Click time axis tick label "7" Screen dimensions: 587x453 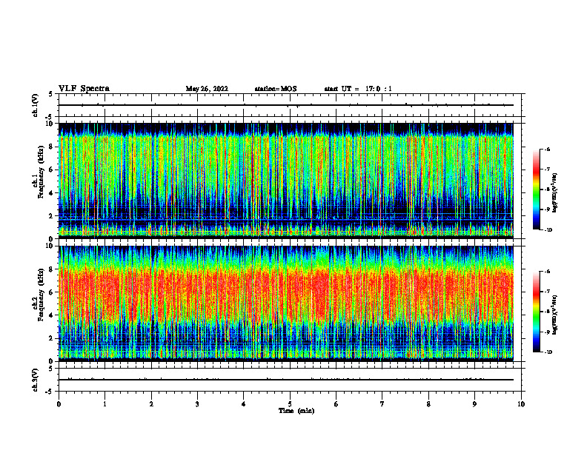click(x=382, y=404)
